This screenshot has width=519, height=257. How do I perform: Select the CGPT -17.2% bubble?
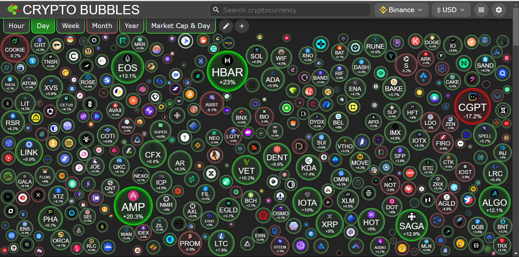(473, 106)
